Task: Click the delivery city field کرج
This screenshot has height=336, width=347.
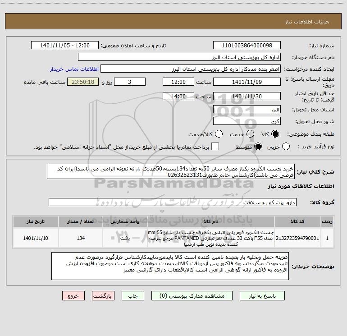Action: (x=247, y=121)
